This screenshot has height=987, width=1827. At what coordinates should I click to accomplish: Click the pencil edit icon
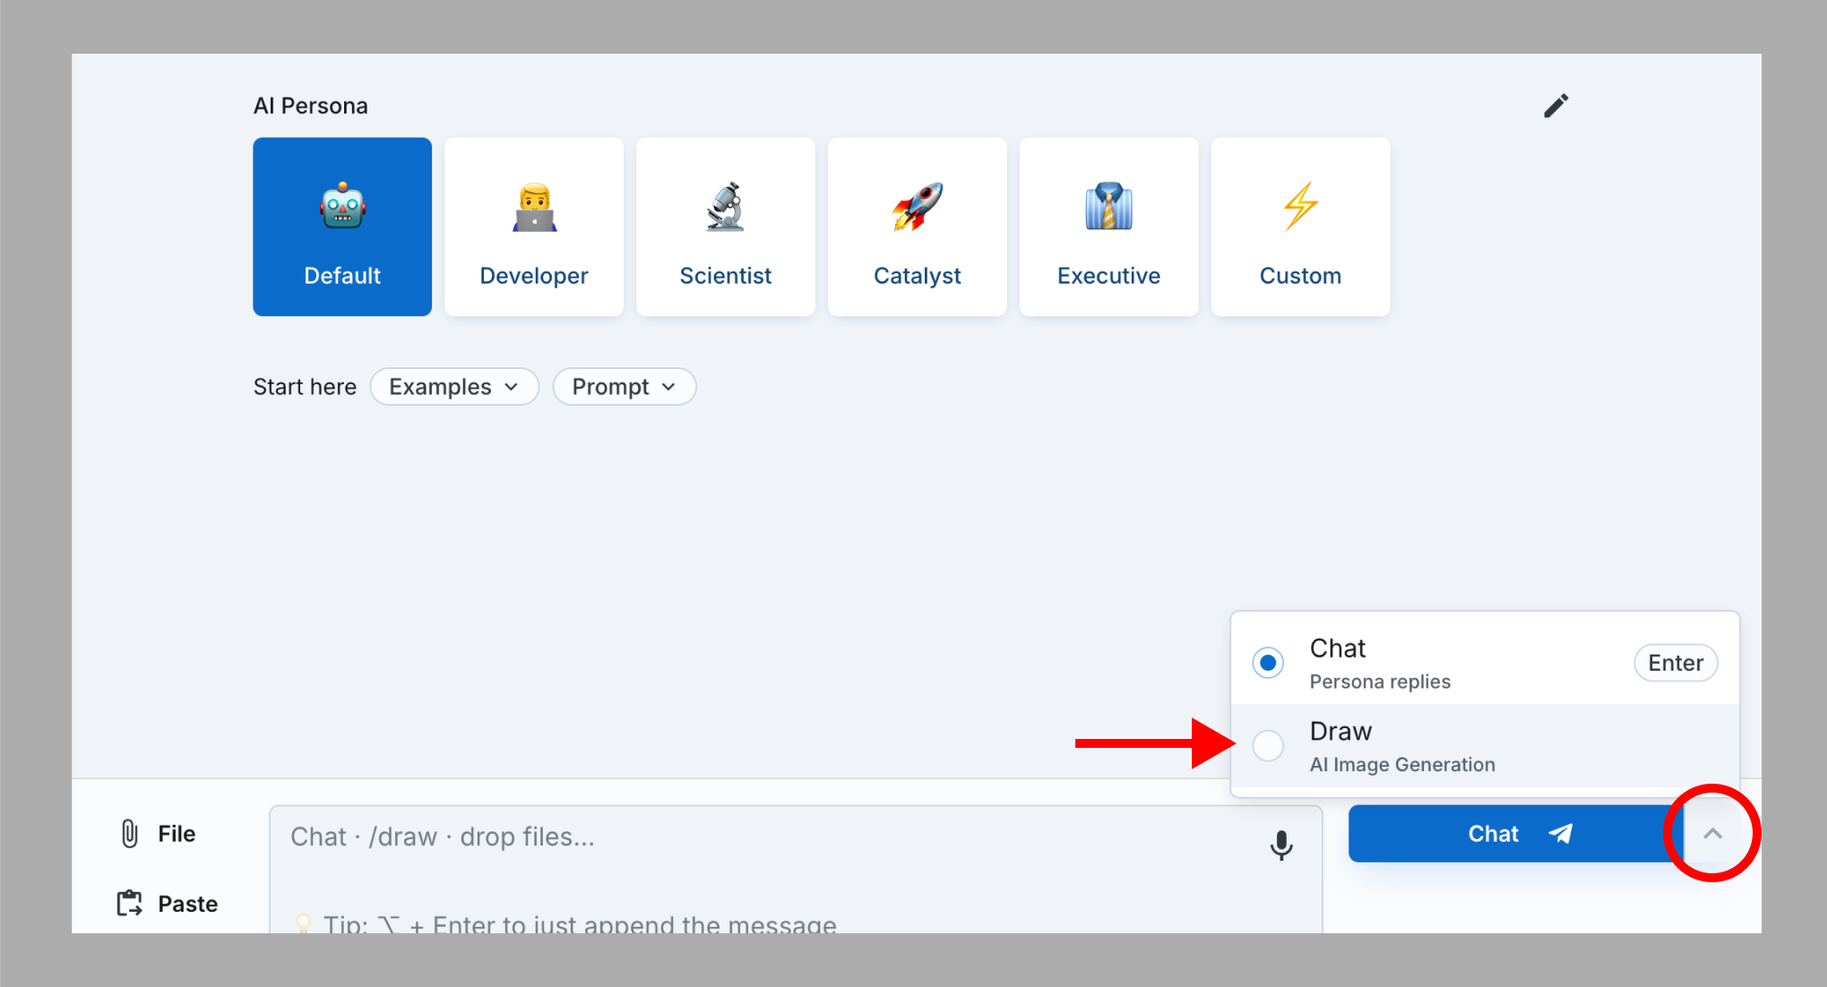[1556, 106]
